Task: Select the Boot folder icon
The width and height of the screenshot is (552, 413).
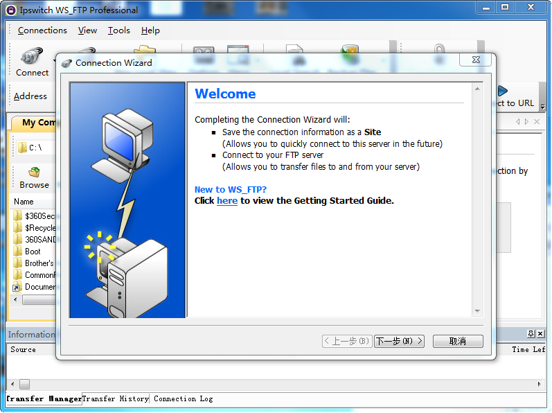Action: click(x=18, y=252)
